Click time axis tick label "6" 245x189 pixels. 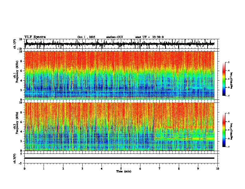140,169
